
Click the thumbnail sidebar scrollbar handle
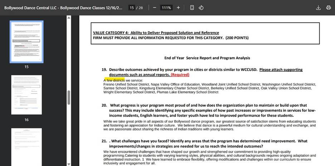pyautogui.click(x=69, y=97)
